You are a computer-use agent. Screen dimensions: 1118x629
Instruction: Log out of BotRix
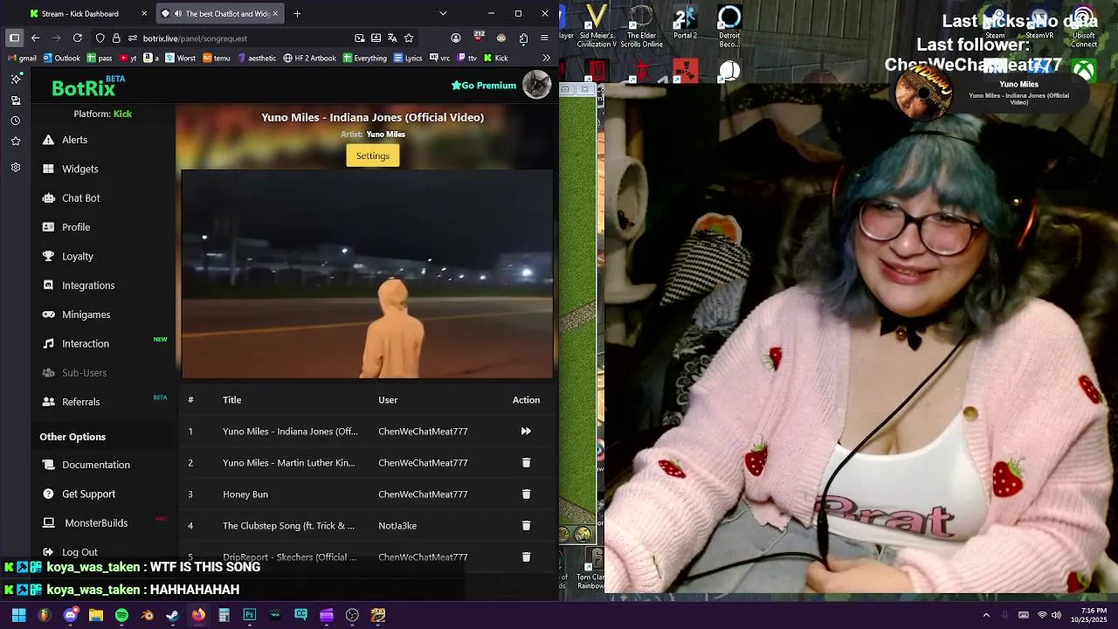click(x=79, y=552)
